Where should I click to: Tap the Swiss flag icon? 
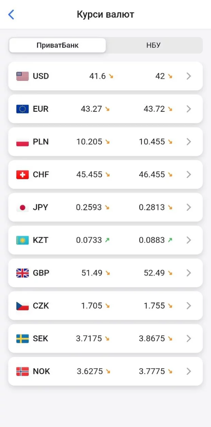click(22, 174)
